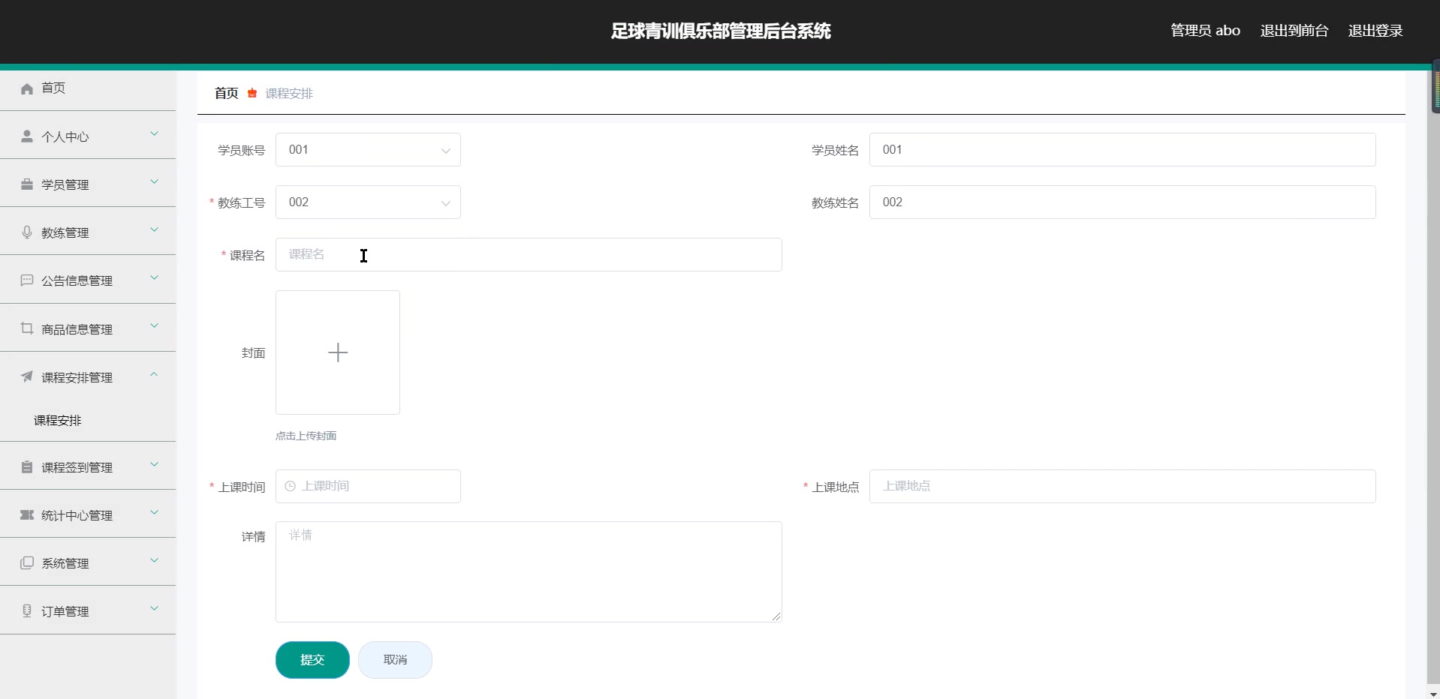
Task: Click the crop icon beside 商品信息管理
Action: click(27, 328)
